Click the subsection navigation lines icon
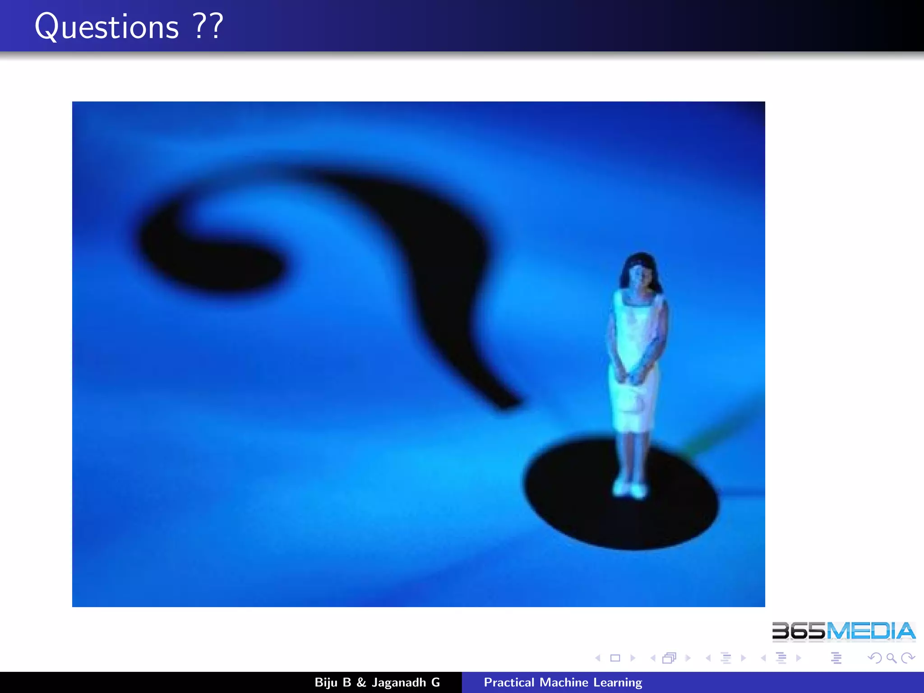924x693 pixels. point(725,658)
